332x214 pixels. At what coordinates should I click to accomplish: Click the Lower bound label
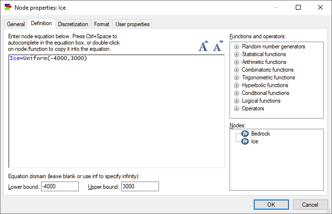24,187
